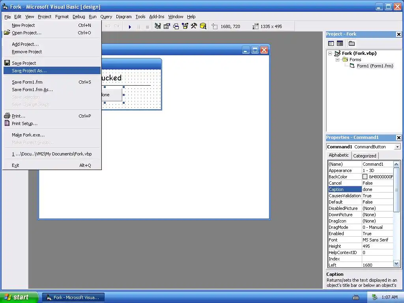Image resolution: width=404 pixels, height=303 pixels.
Task: Select the Enabled property row
Action: 361,234
